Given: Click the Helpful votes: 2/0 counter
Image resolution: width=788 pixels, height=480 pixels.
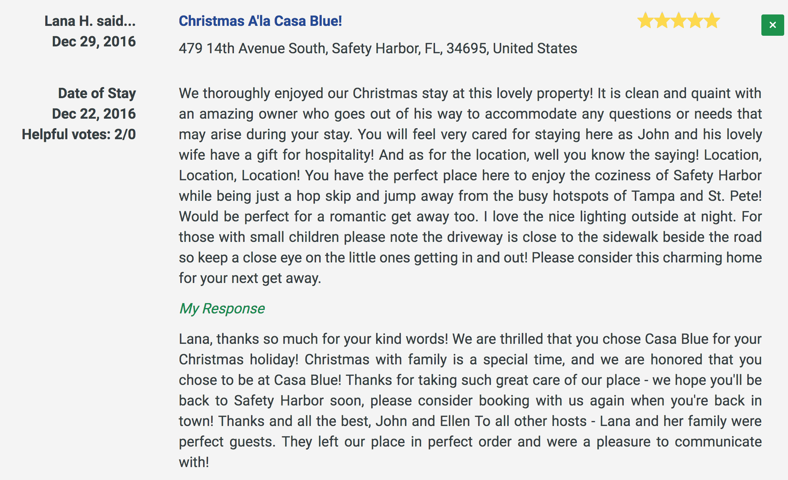Looking at the screenshot, I should [79, 134].
